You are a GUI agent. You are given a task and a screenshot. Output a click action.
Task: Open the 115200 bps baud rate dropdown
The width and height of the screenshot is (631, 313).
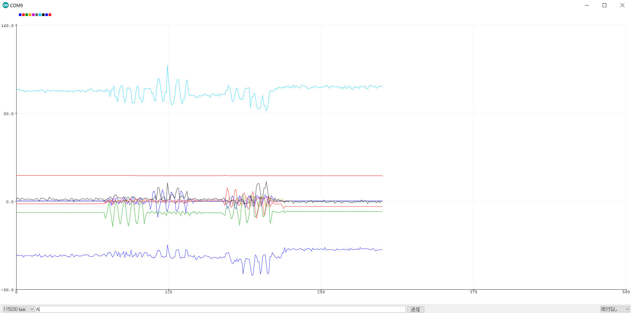[18, 309]
